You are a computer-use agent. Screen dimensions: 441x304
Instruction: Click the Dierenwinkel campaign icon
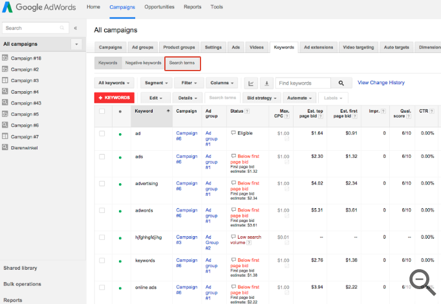coord(5,147)
